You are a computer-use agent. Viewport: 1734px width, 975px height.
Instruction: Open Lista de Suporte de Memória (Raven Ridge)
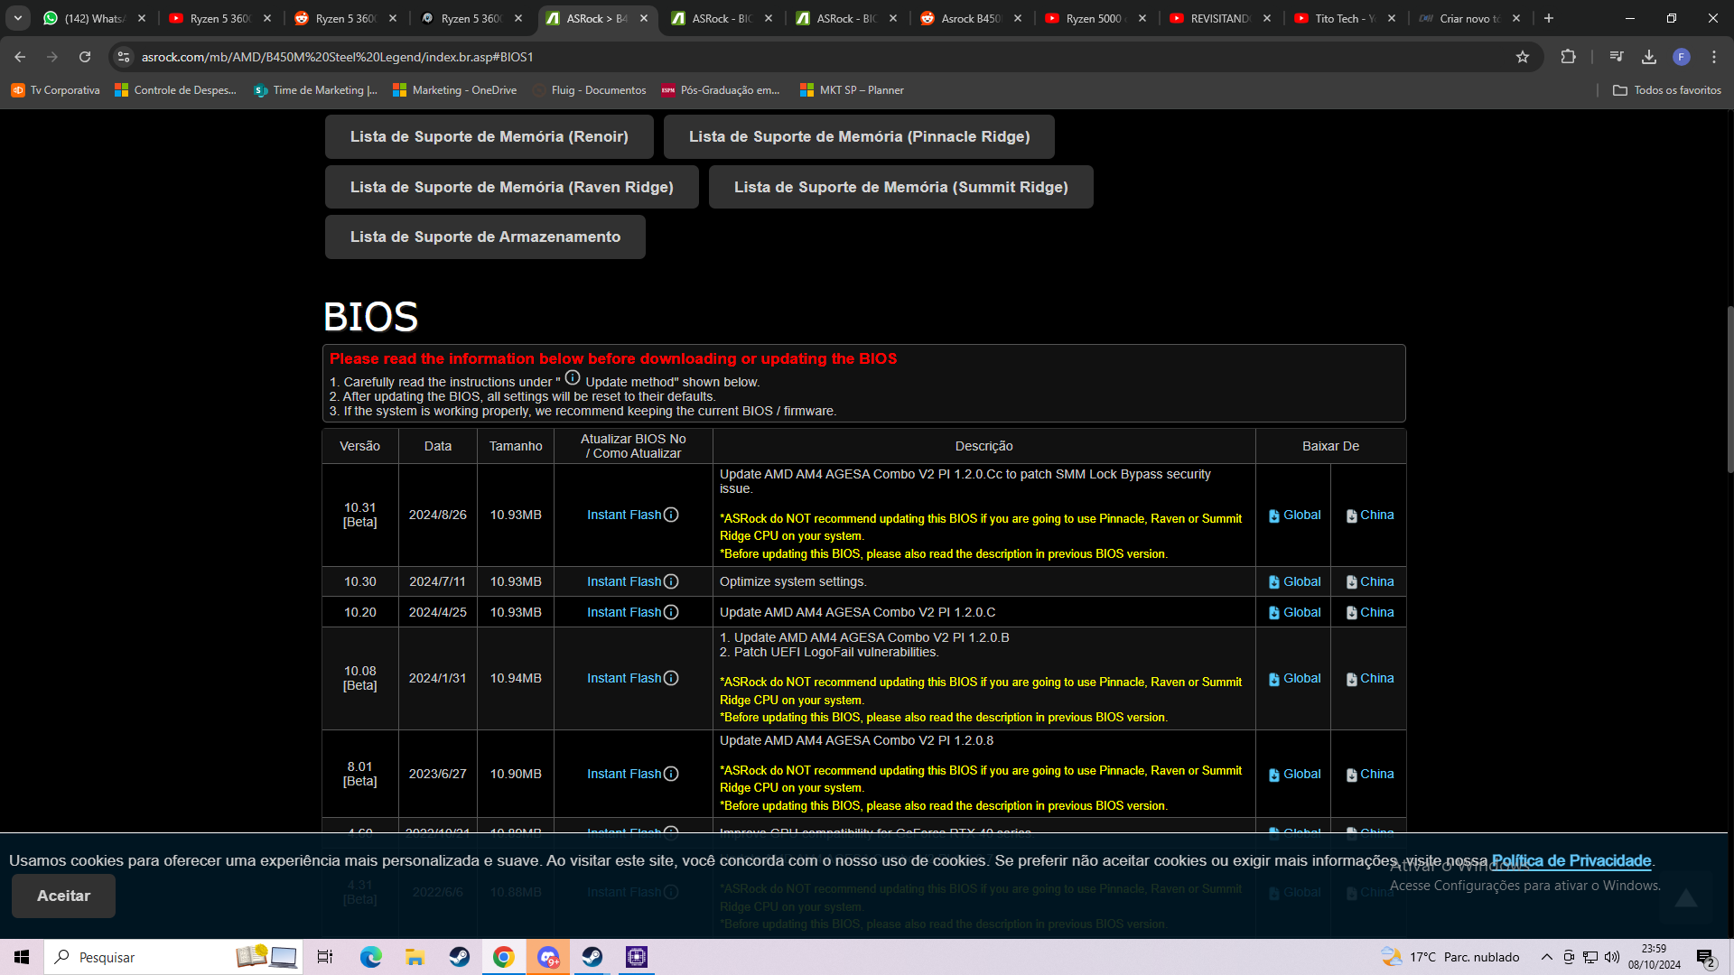[511, 187]
